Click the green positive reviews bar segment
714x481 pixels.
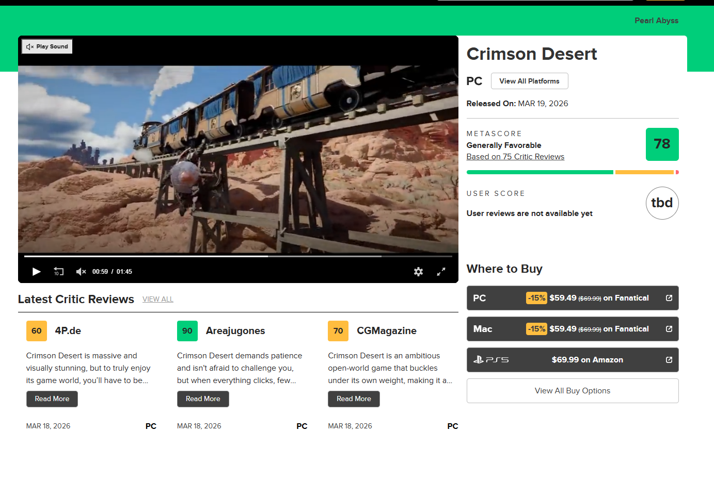coord(540,172)
